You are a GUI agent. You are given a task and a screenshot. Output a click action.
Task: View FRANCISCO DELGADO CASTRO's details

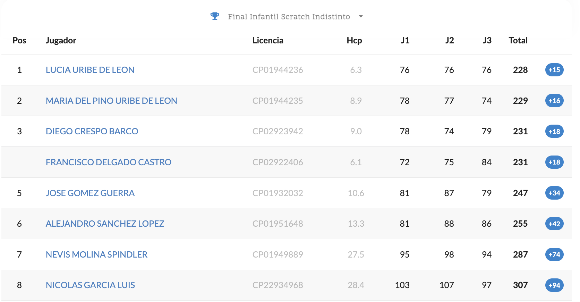coord(109,162)
